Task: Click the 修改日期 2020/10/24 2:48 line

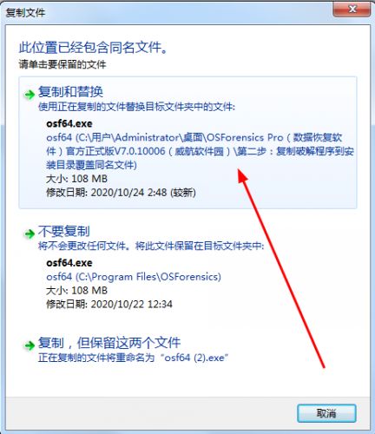Action: pos(121,193)
